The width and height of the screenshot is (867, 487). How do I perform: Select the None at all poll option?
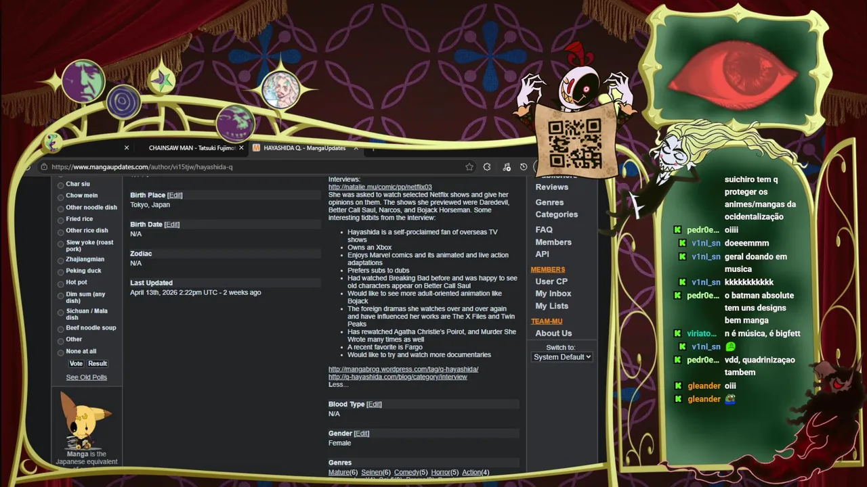(x=60, y=352)
